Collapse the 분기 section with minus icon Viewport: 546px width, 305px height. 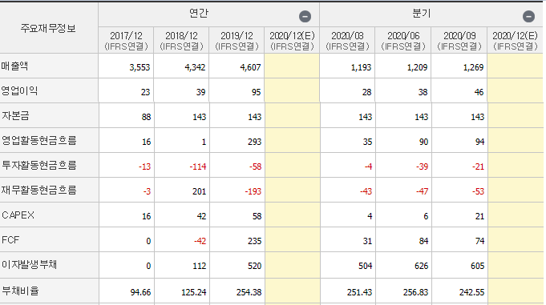coord(528,16)
